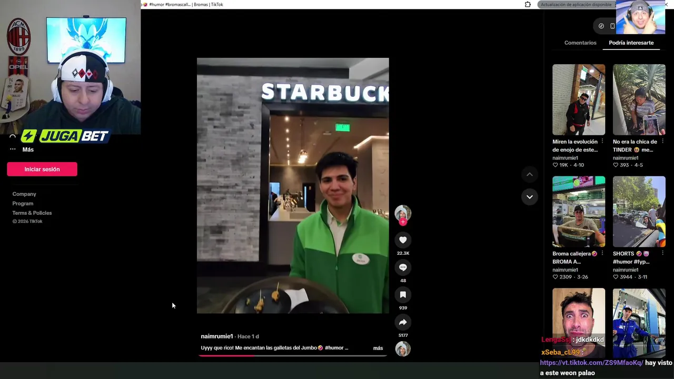674x379 pixels.
Task: Click #humor hashtag in caption
Action: 335,348
